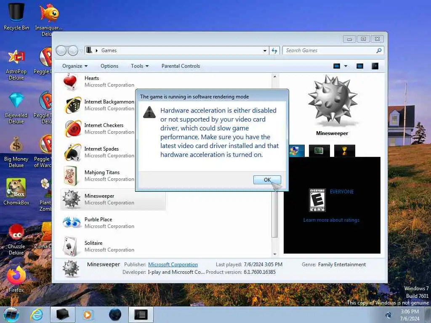431x323 pixels.
Task: Click the game list scroll down arrow
Action: pyautogui.click(x=274, y=254)
